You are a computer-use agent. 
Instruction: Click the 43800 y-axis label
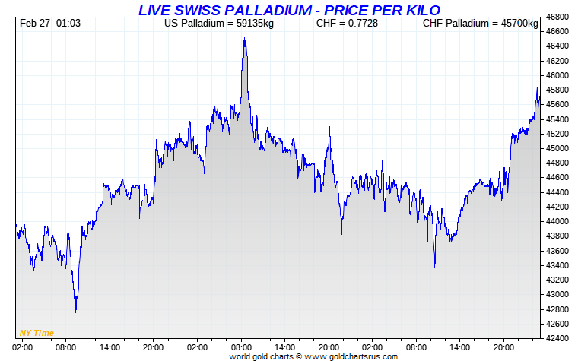pyautogui.click(x=557, y=236)
